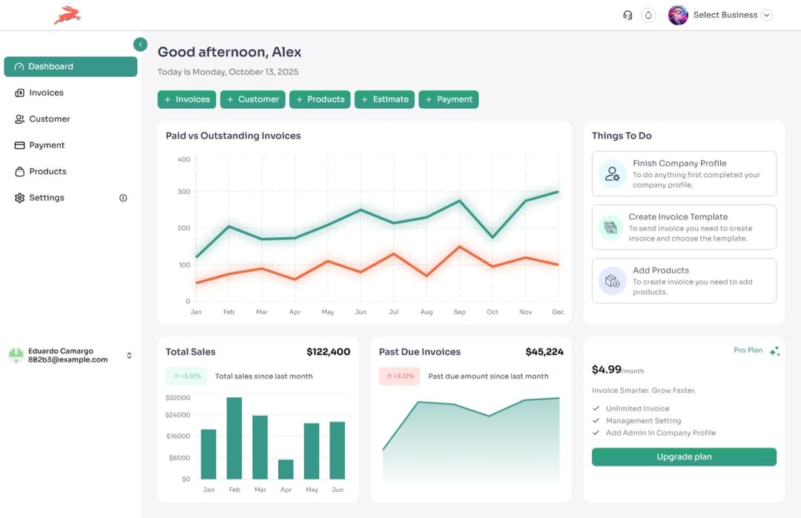Click the + Invoices quick-add button
Viewport: 801px width, 518px height.
tap(187, 99)
